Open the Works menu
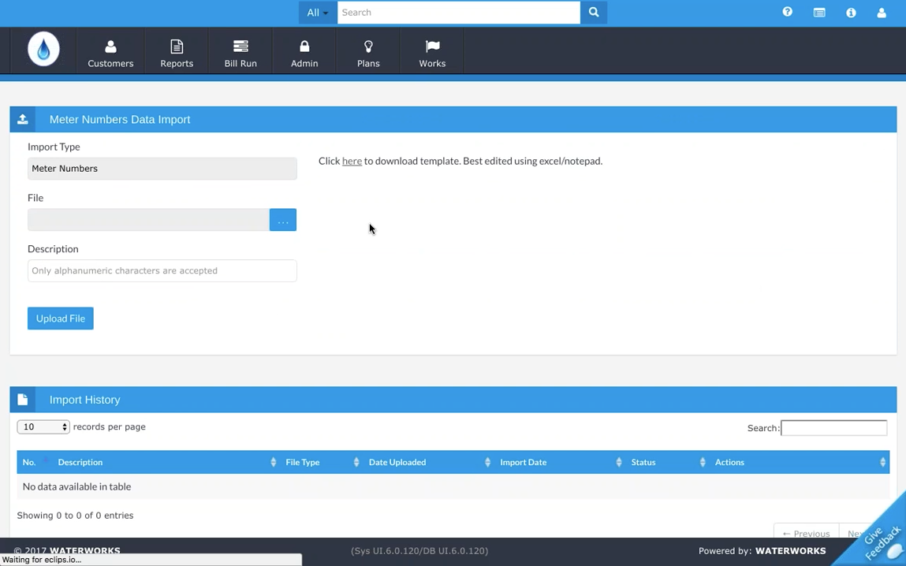 (432, 54)
